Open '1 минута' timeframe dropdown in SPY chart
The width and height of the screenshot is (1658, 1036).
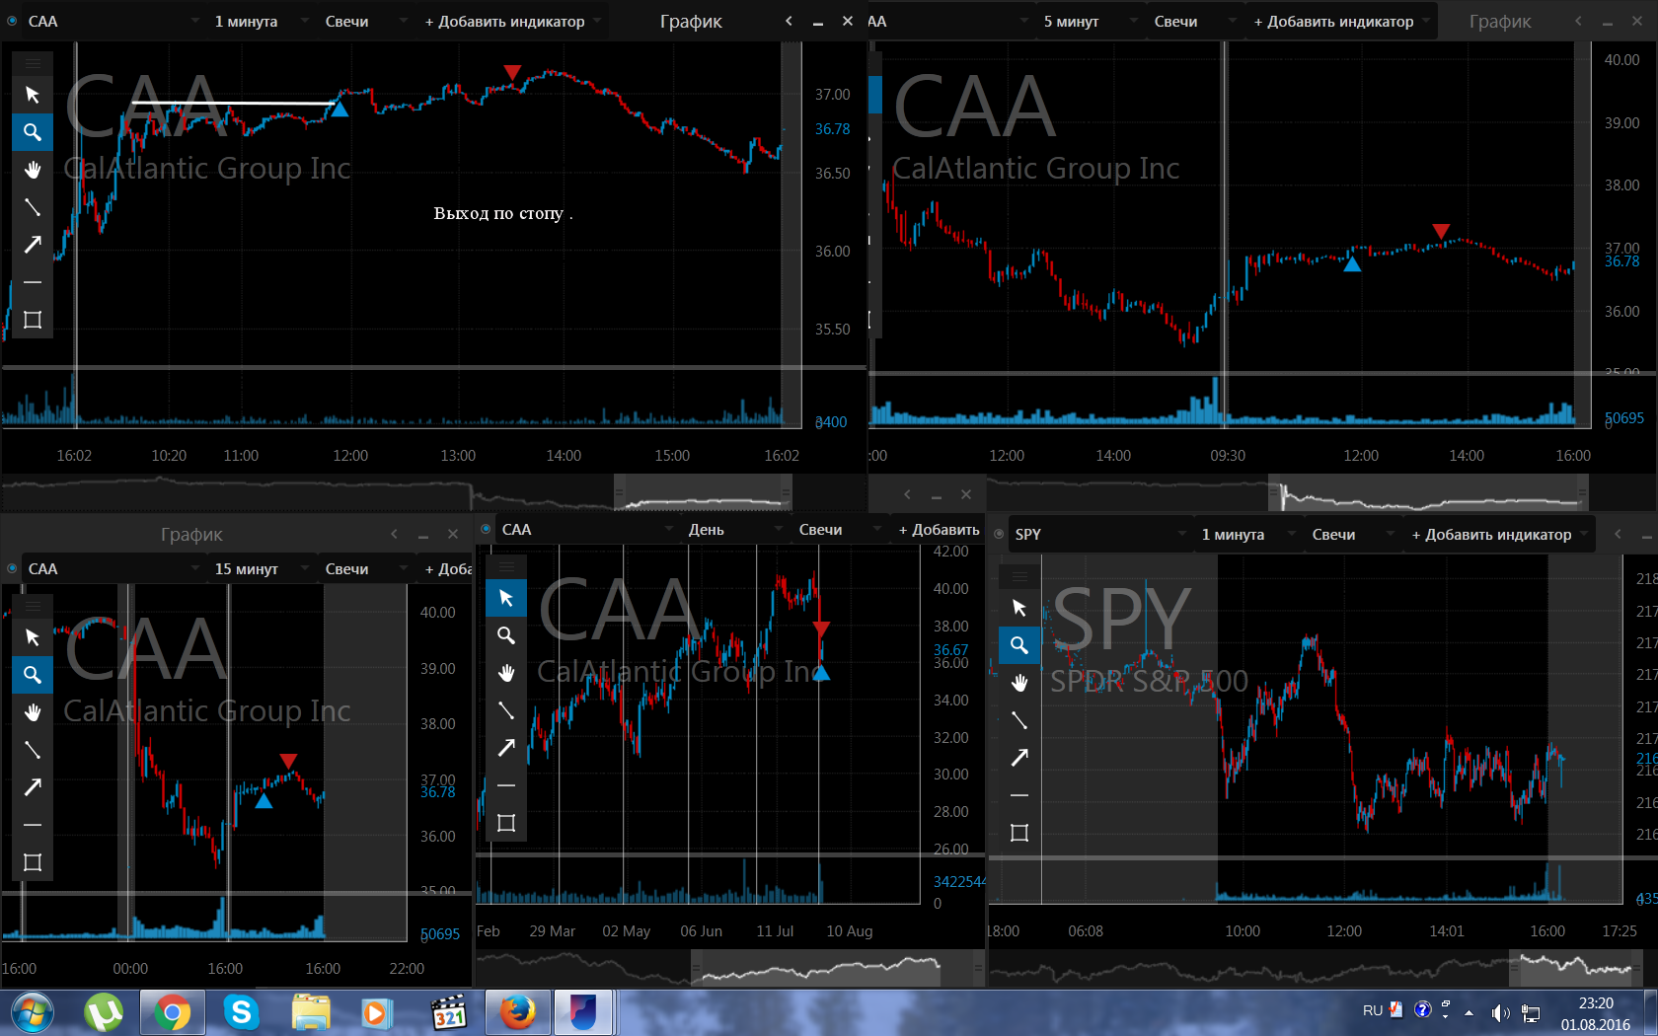coord(1248,534)
